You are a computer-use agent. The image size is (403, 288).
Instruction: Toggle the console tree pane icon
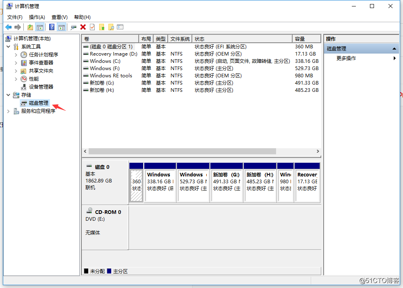coord(39,27)
